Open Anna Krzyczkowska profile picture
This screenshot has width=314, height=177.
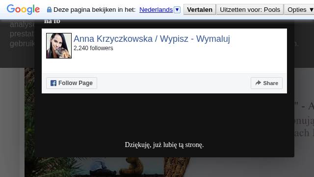[x=59, y=46]
